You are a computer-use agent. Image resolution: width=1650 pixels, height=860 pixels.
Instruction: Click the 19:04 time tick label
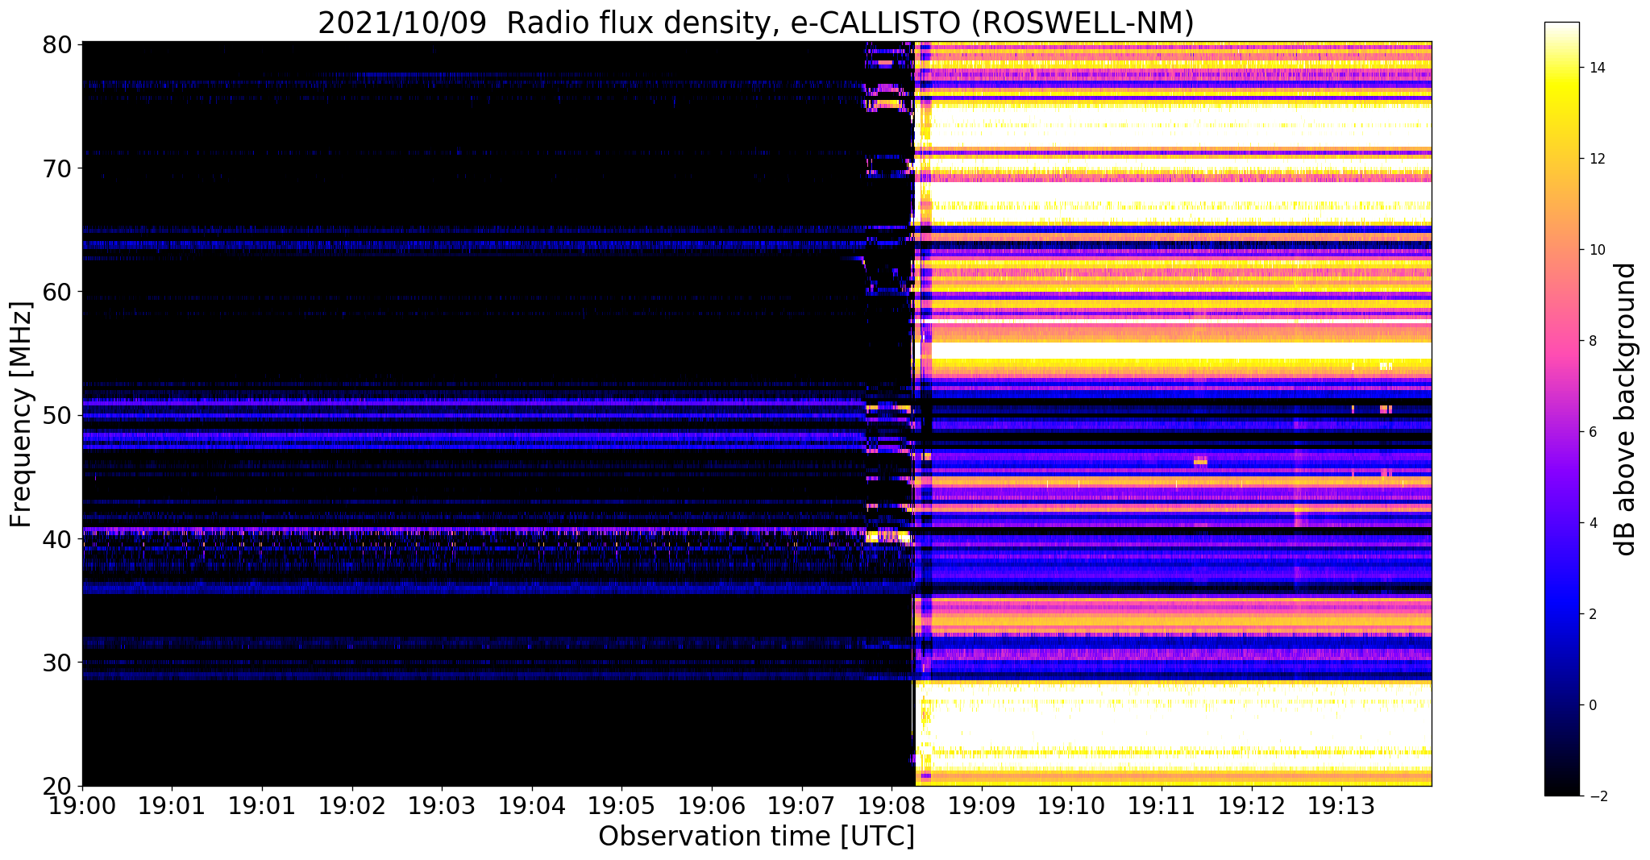coord(532,806)
